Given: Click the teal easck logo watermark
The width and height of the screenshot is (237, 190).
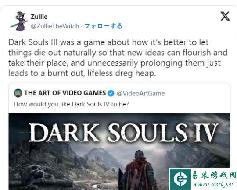Looking at the screenshot, I should coord(180,179).
